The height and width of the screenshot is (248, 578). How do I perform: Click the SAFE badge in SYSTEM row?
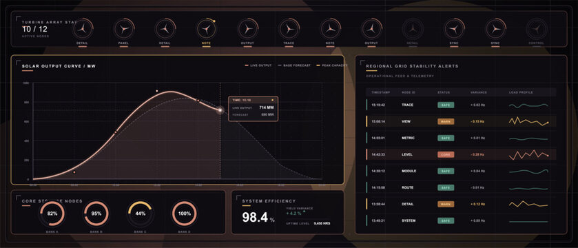coord(446,220)
